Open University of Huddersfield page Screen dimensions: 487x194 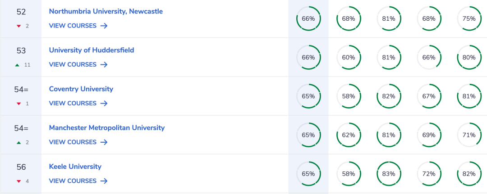(x=92, y=50)
